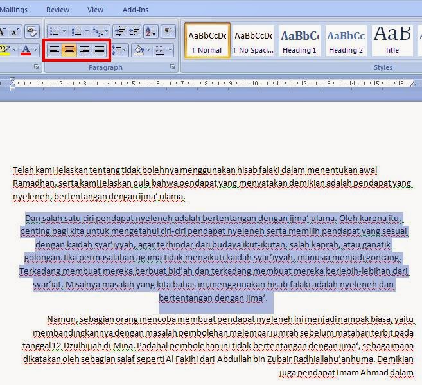Viewport: 422px width, 385px height.
Task: Justify the paragraph text
Action: [100, 49]
